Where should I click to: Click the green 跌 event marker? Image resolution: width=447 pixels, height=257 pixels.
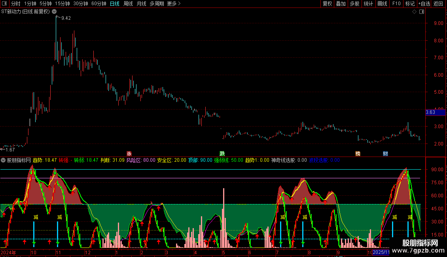[x=222, y=153]
